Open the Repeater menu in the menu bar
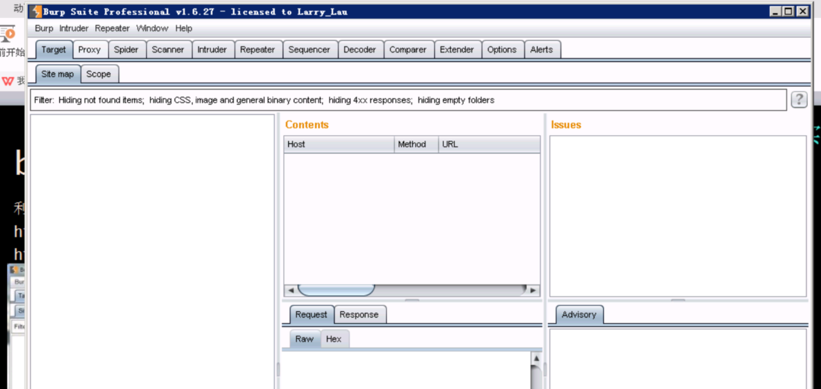Screen dimensions: 821x389 pos(112,28)
